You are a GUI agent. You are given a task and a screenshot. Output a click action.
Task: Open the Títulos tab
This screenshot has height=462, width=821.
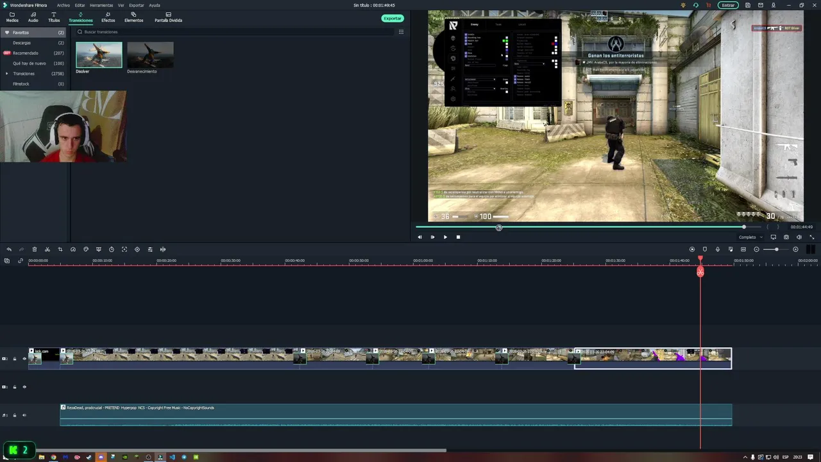[x=54, y=17]
